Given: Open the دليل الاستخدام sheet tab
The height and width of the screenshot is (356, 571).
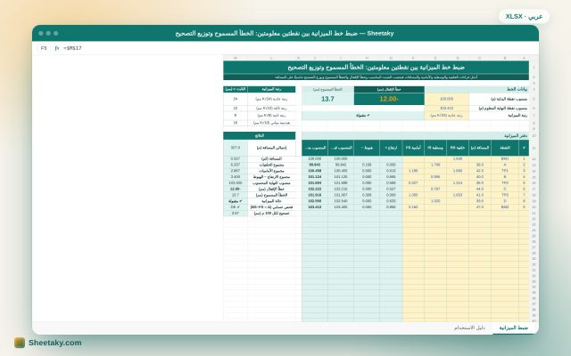Looking at the screenshot, I should [x=469, y=328].
